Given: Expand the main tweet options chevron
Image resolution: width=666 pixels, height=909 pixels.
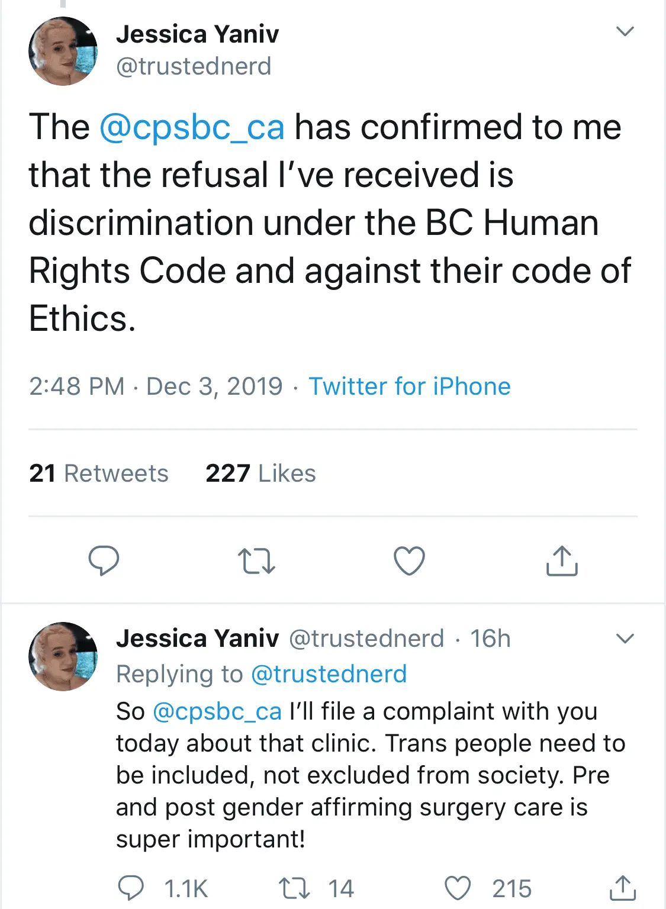Looking at the screenshot, I should pyautogui.click(x=625, y=31).
